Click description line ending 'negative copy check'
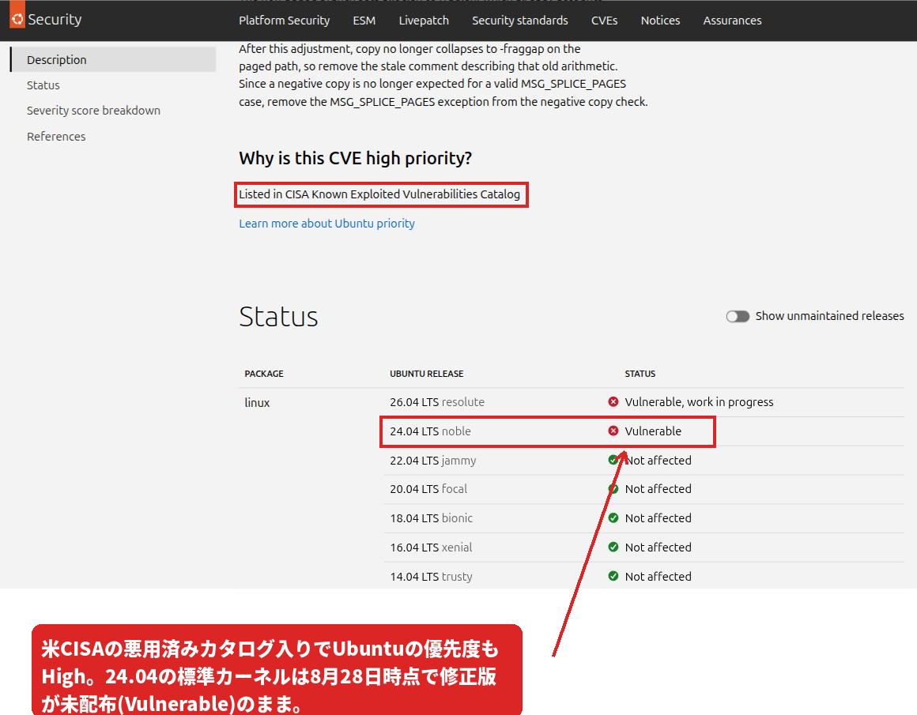Image resolution: width=917 pixels, height=715 pixels. (x=443, y=102)
